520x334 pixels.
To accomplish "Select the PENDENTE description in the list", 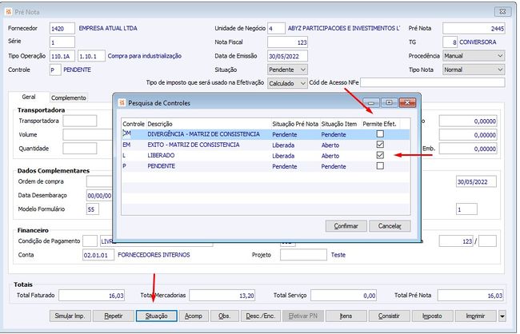I will click(x=161, y=166).
